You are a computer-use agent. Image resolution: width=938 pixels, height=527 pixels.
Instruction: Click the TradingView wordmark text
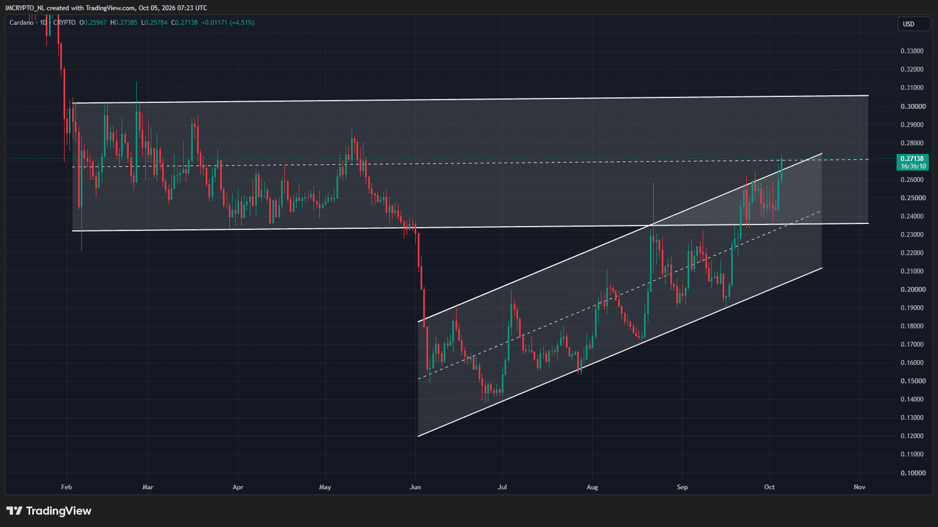pos(59,511)
